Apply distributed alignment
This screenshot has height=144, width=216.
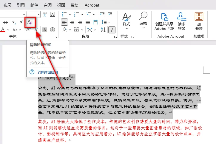click(x=95, y=22)
